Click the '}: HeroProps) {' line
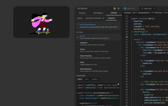 (139, 32)
